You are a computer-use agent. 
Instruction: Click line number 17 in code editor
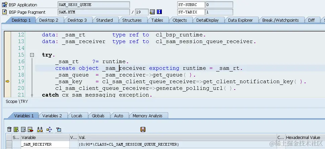coord(21,68)
